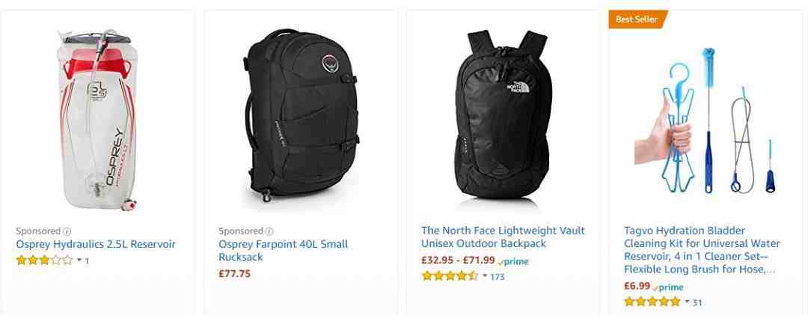View the 31 reviews count link
This screenshot has height=315, width=808.
tap(697, 302)
